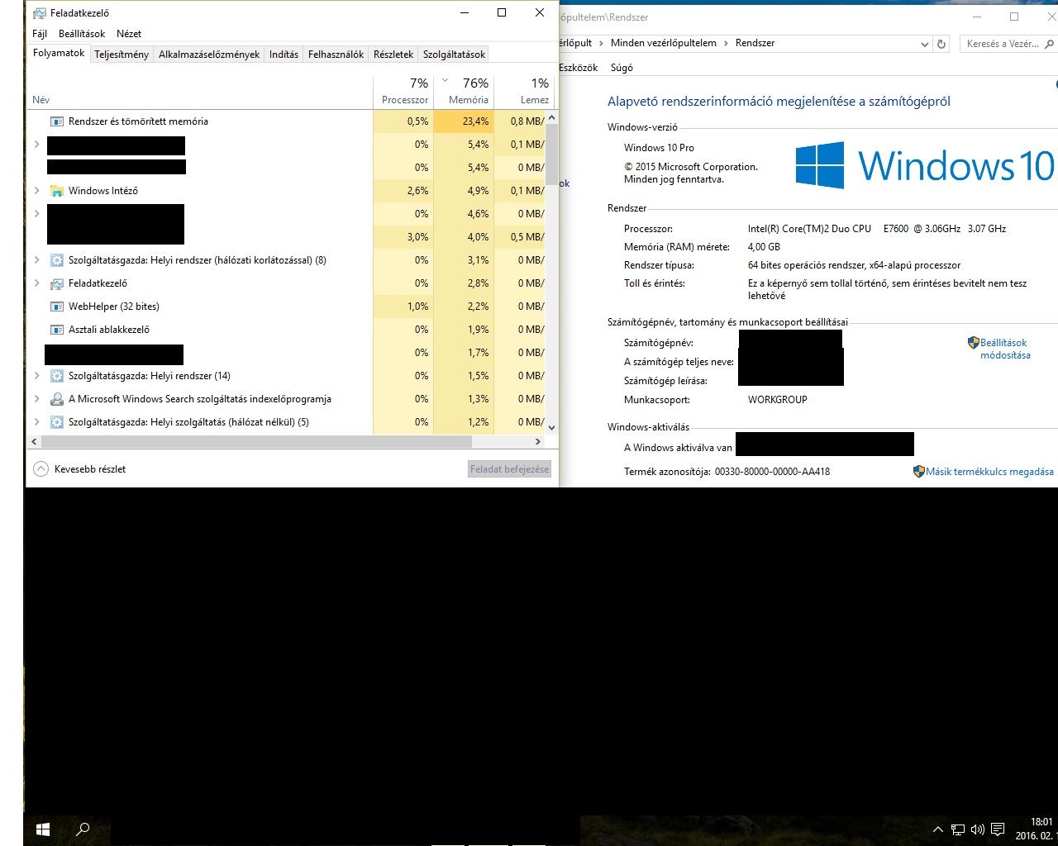Select the WebHelper (32 bites) process row
The height and width of the screenshot is (846, 1058).
point(286,307)
